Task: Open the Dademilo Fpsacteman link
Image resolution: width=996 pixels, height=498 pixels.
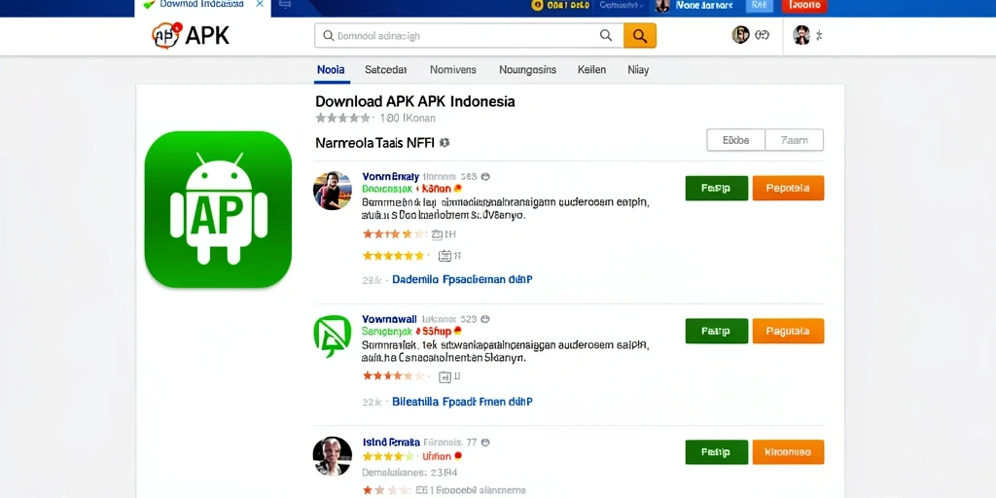Action: (x=462, y=279)
